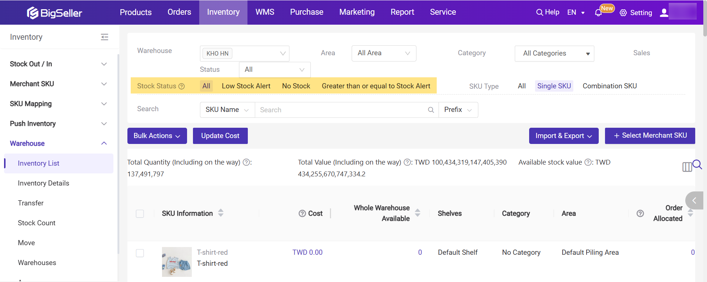Open Transfer in sidebar
Image resolution: width=707 pixels, height=282 pixels.
[x=31, y=203]
